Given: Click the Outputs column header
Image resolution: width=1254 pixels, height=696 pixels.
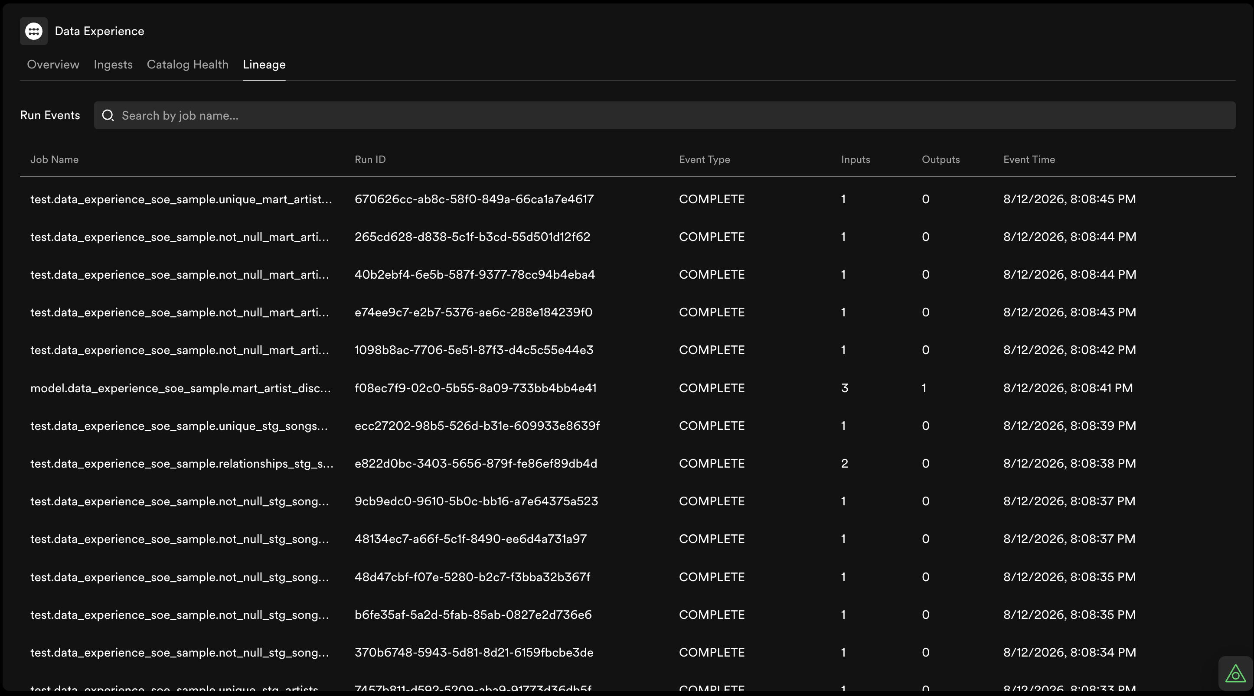Looking at the screenshot, I should coord(940,159).
